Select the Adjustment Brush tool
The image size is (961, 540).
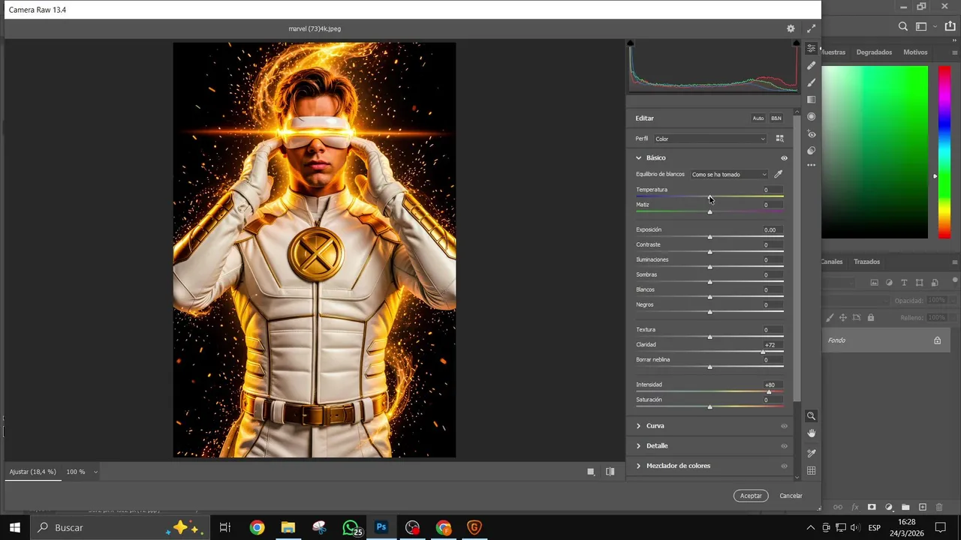pos(812,82)
